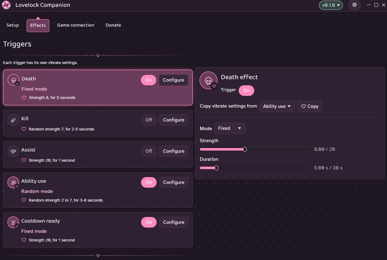Turn off the Death trigger in list
387x260 pixels.
[x=149, y=80]
